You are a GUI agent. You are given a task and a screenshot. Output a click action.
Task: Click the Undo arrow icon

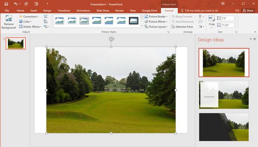[x=16, y=4]
